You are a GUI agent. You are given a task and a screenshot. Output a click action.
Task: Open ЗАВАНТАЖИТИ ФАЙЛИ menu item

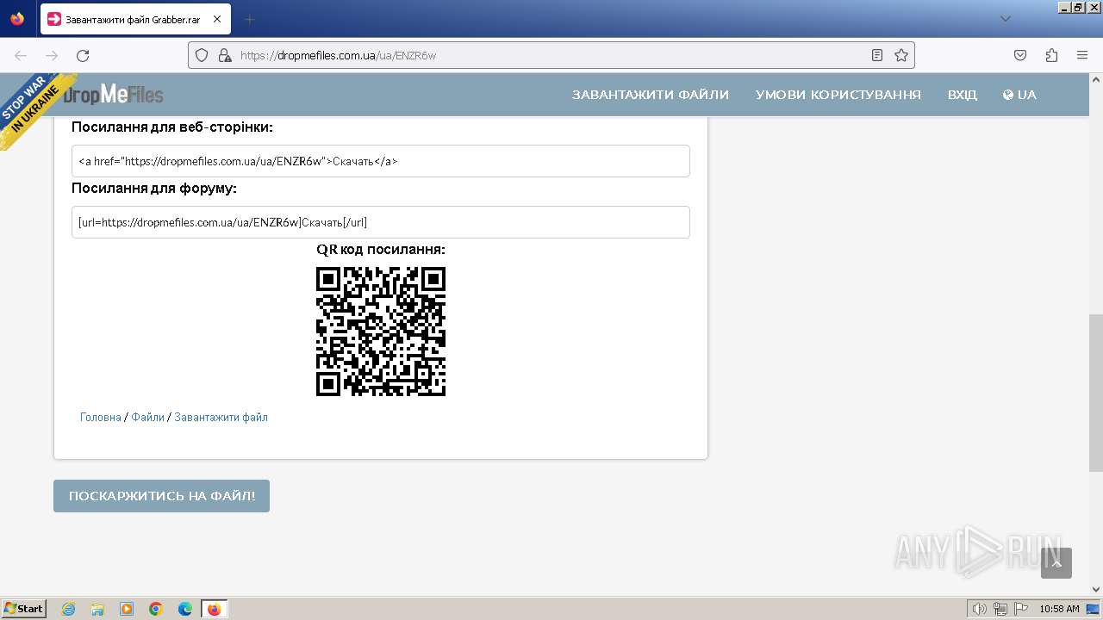pos(651,95)
